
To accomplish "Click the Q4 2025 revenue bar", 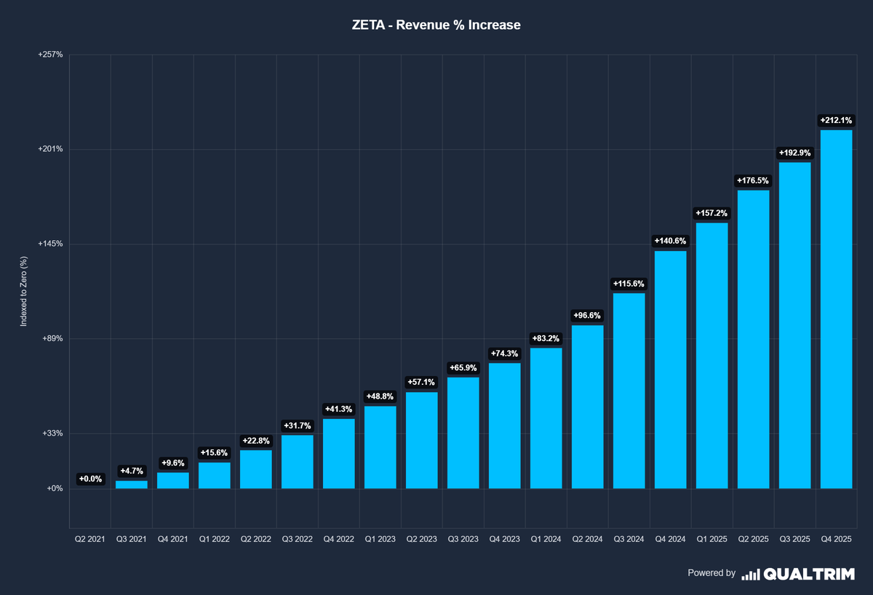I will (836, 309).
